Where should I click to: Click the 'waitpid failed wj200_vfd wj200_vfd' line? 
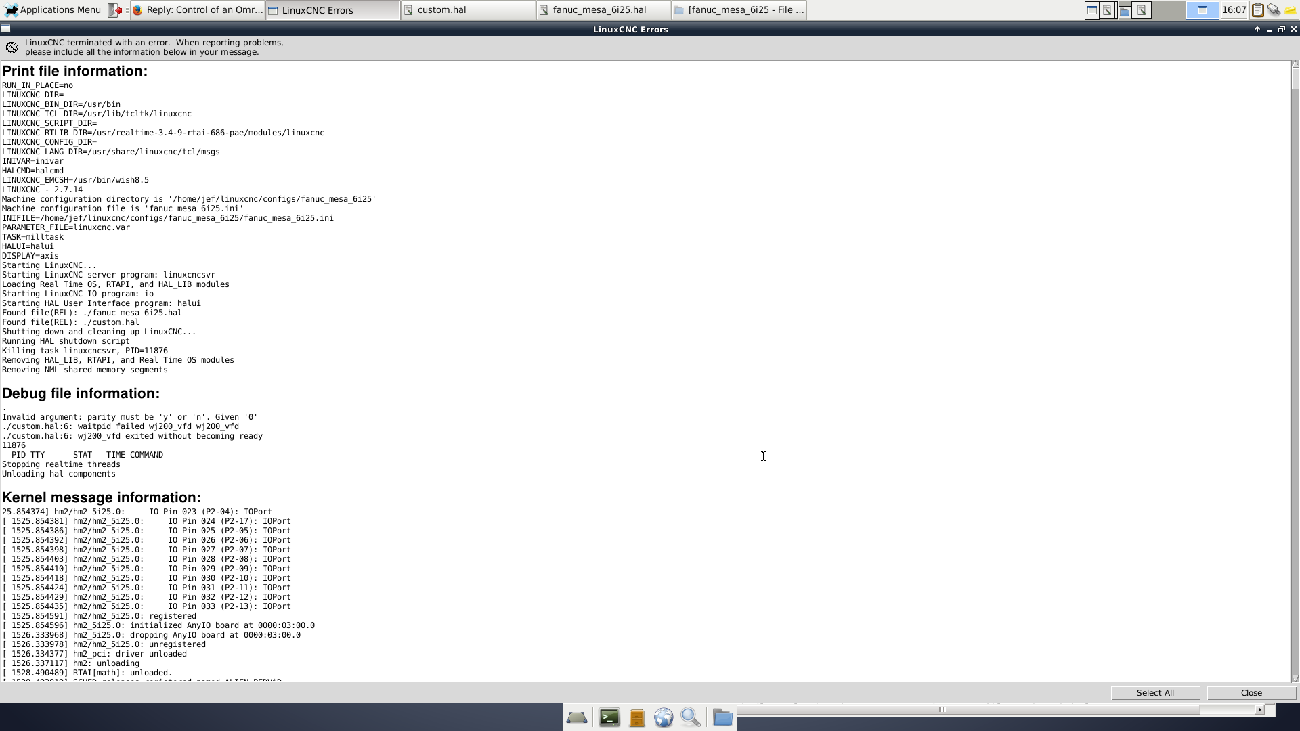(121, 426)
